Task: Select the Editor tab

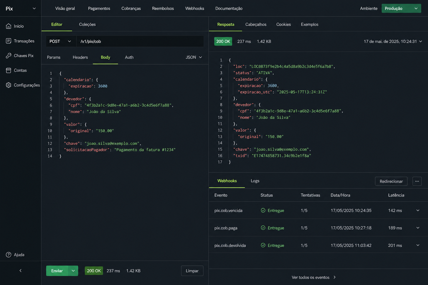Action: tap(57, 24)
